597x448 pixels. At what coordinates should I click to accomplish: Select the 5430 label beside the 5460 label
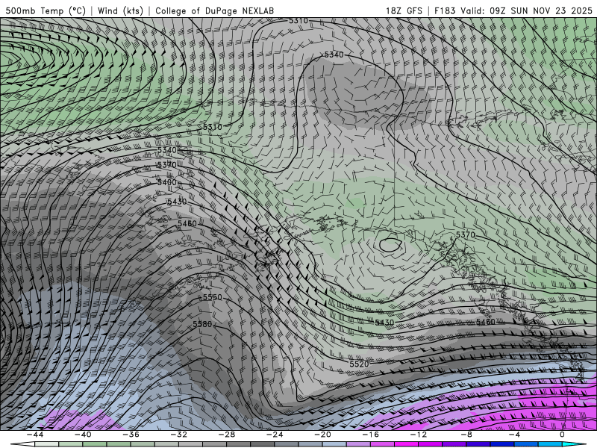click(384, 323)
